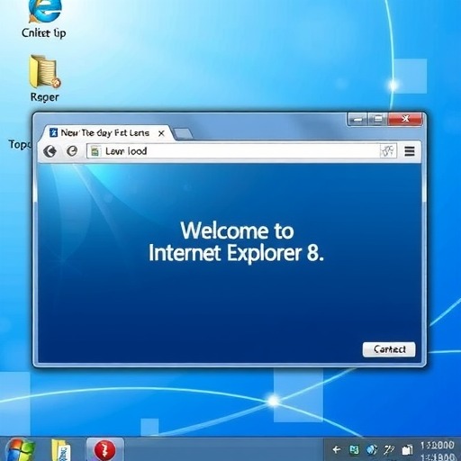The image size is (461, 461).
Task: Open the Windows Start button
Action: [x=20, y=450]
